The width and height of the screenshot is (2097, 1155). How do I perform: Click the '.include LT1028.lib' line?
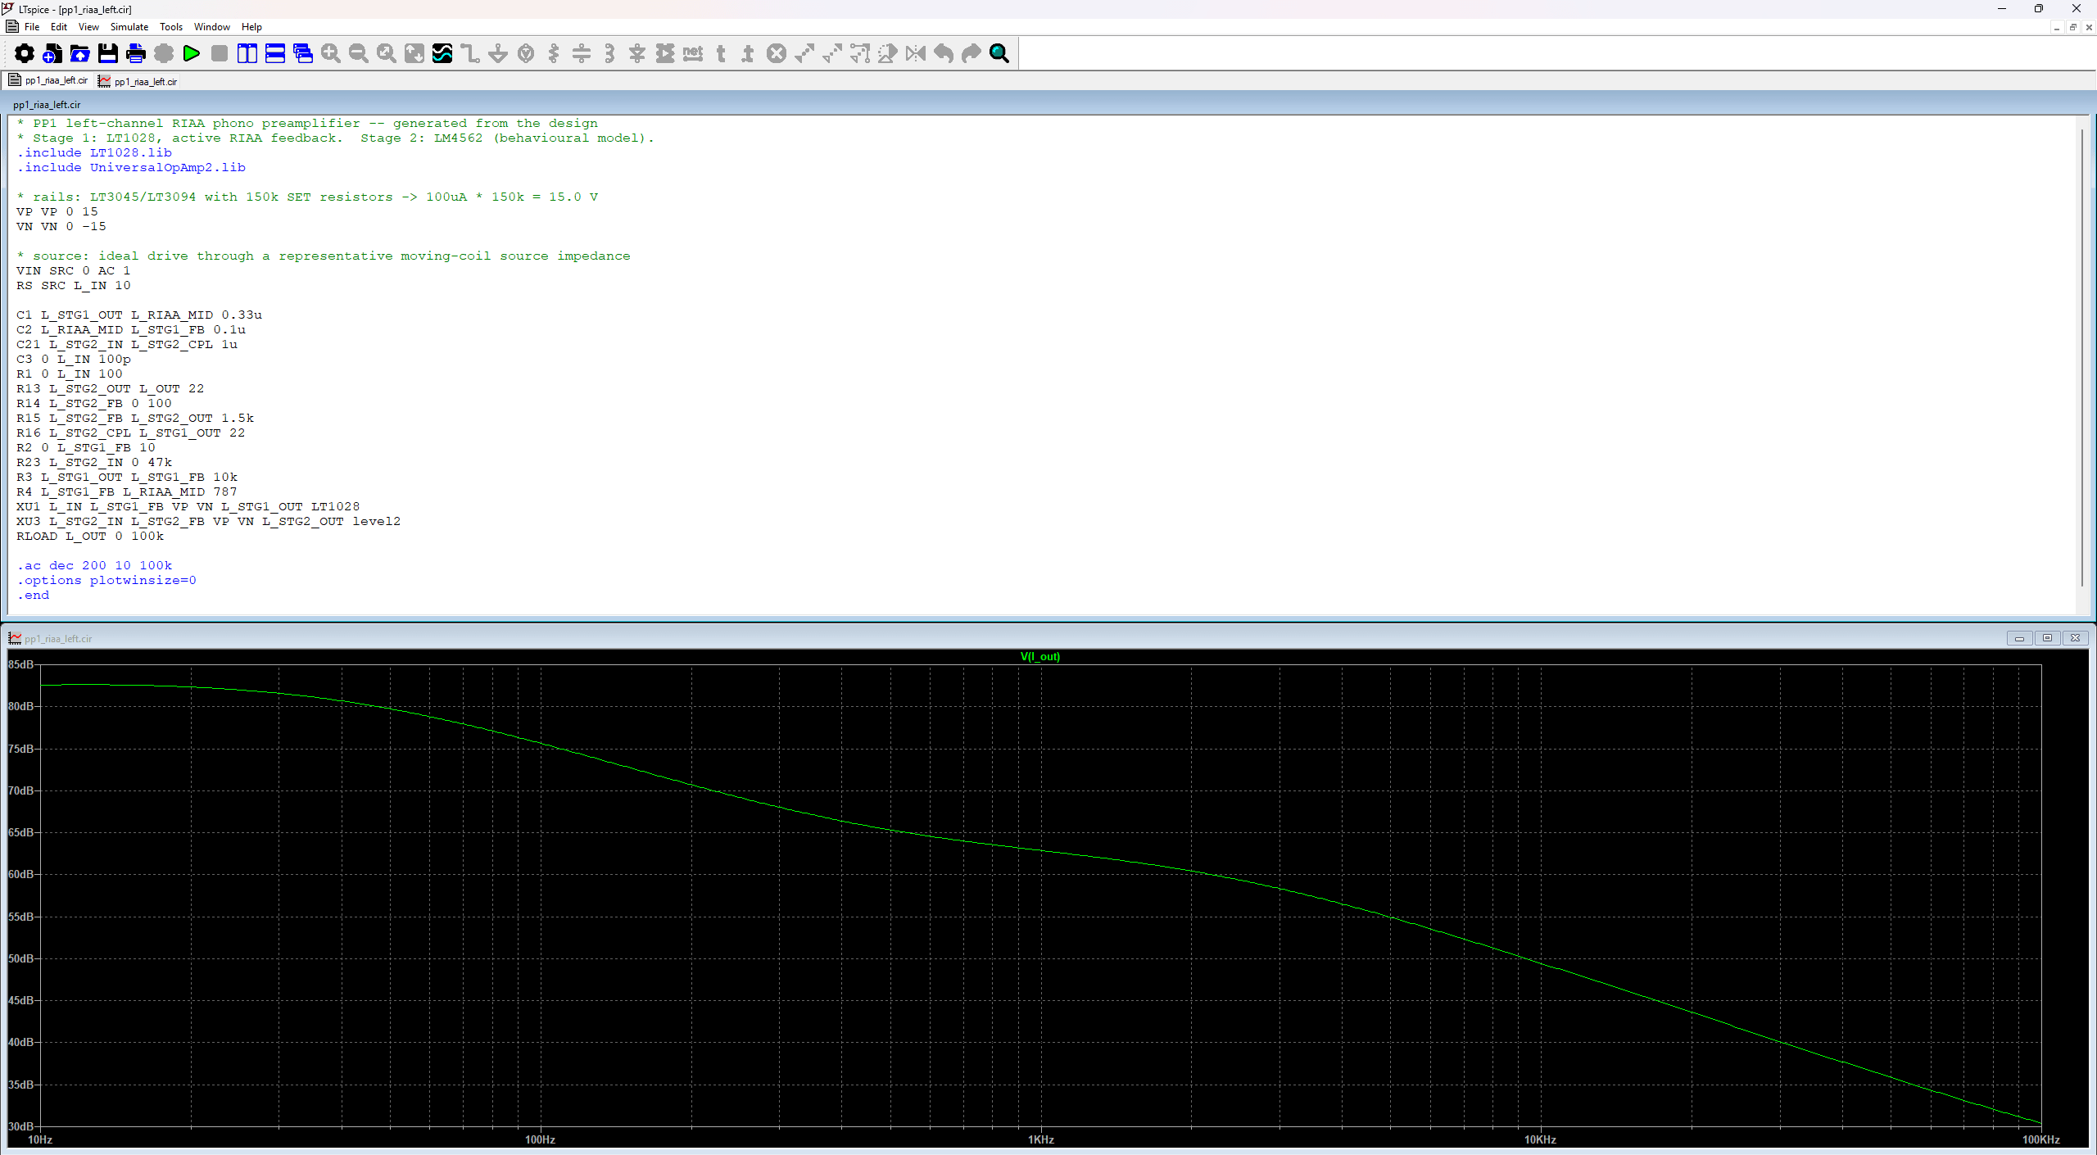[94, 152]
